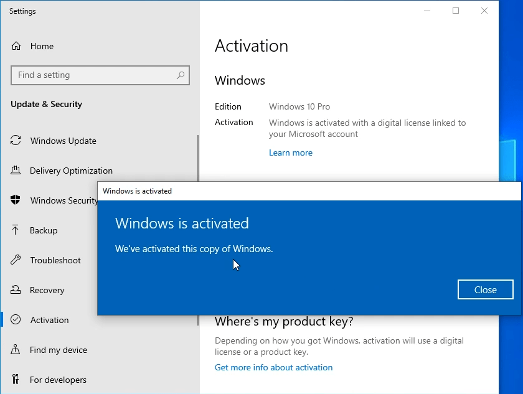This screenshot has width=523, height=394.
Task: Select Delivery Optimization menu entry
Action: pos(71,171)
